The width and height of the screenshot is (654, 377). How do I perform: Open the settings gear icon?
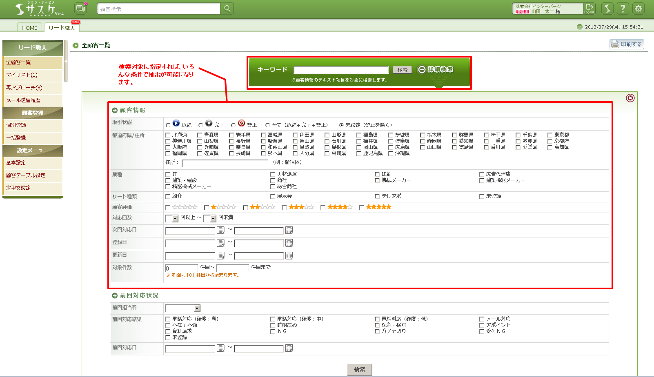pos(638,9)
